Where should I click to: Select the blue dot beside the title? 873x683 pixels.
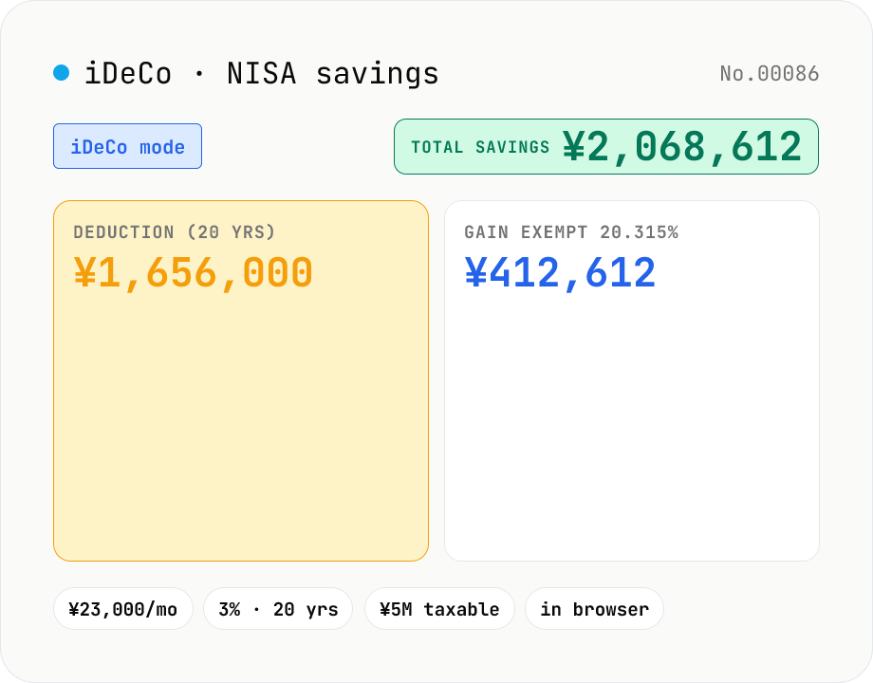point(62,72)
